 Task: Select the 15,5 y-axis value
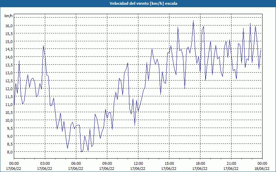point(9,33)
